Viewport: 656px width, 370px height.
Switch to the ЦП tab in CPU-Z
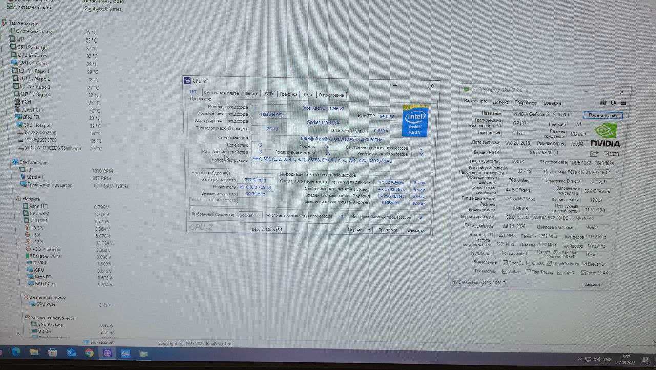[x=193, y=92]
